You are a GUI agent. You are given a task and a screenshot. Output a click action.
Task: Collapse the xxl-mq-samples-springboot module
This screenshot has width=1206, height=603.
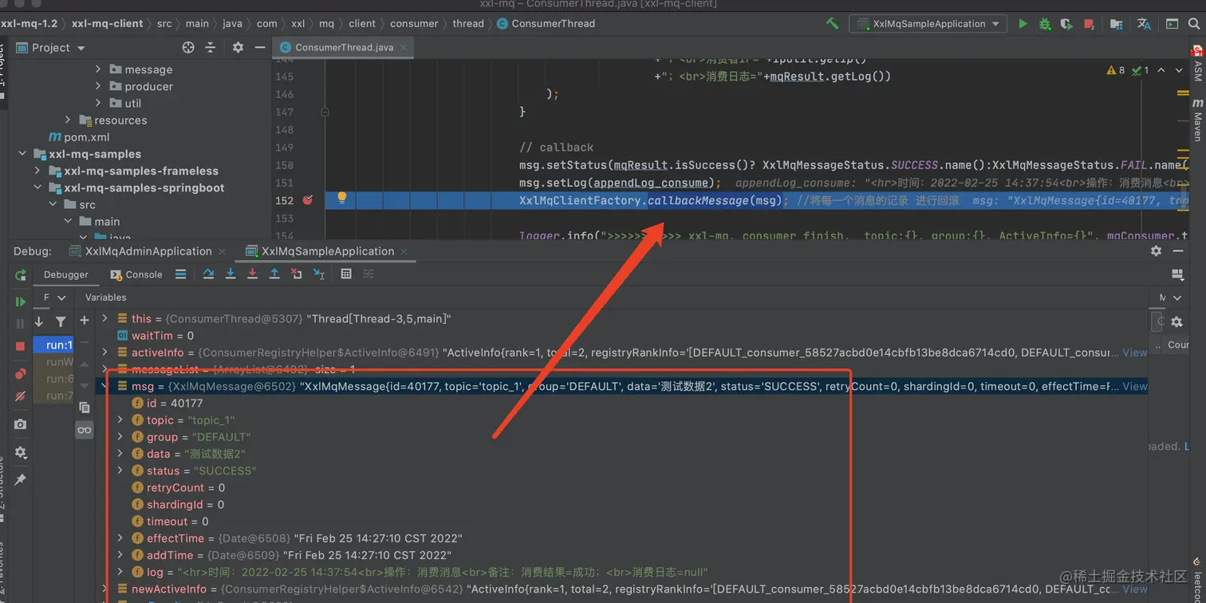pos(37,187)
